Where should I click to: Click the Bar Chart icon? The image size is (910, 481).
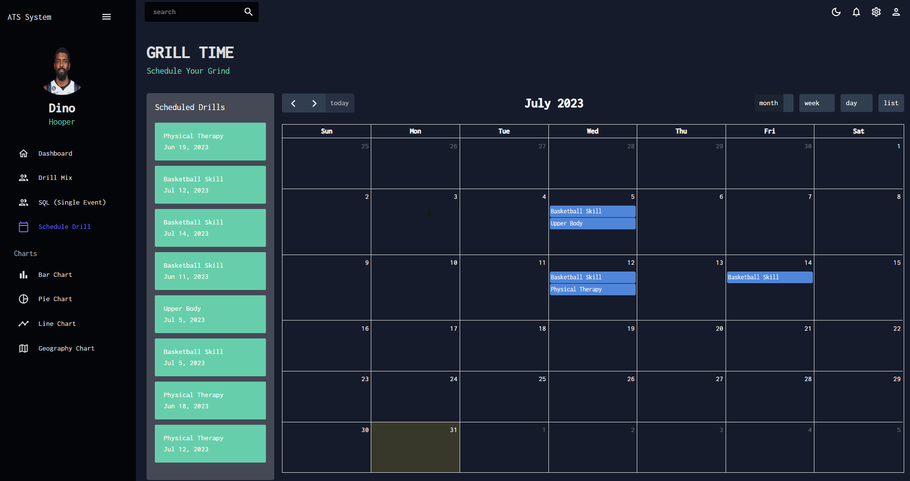[23, 275]
